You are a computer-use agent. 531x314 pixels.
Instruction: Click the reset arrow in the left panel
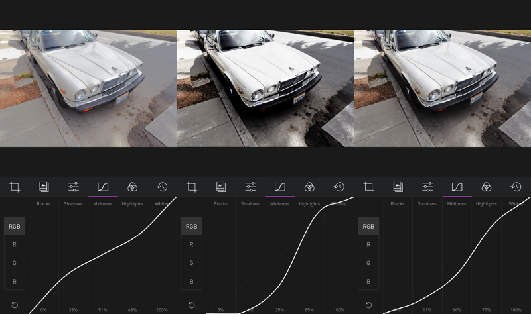tap(15, 305)
